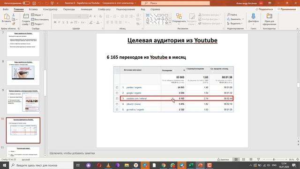Click Notes (Заметки) button in status bar
Viewport: 300px width, 169px height.
[223, 160]
